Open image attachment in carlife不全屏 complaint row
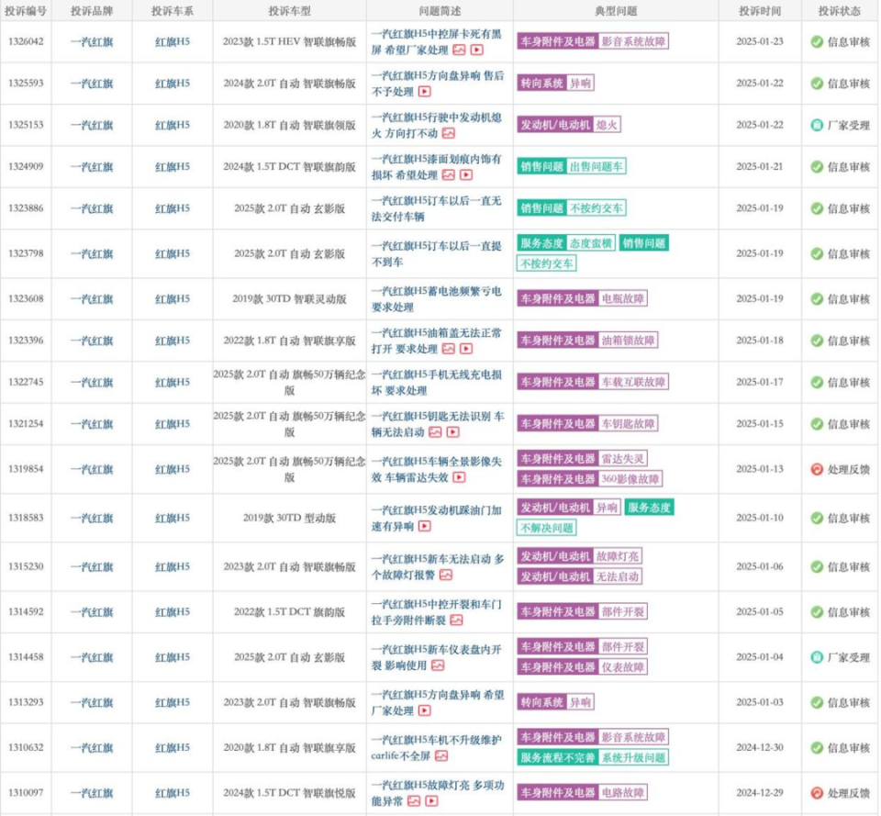Viewport: 881px width, 816px height. tap(442, 756)
